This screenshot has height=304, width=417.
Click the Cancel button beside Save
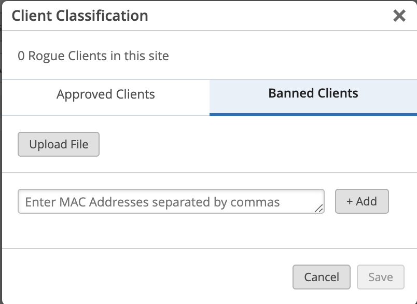322,277
